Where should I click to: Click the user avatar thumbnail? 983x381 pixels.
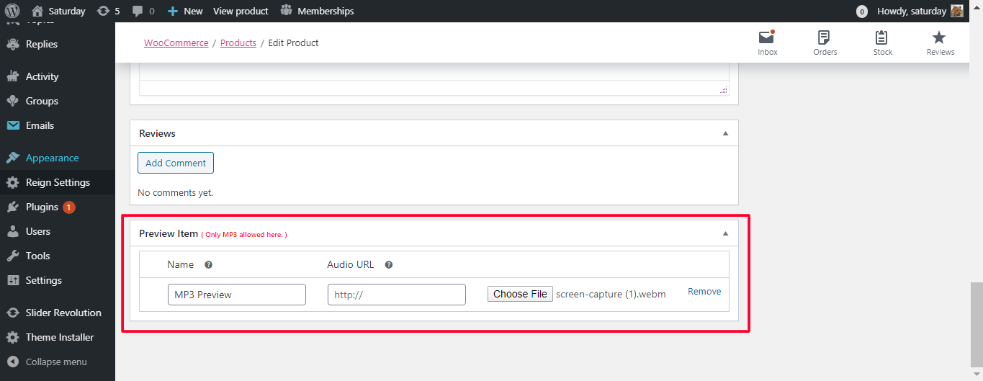tap(957, 11)
